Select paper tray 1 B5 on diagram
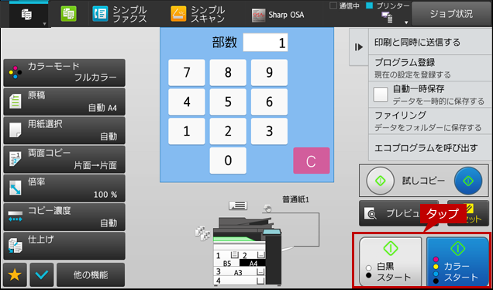493x290 pixels. (x=226, y=259)
